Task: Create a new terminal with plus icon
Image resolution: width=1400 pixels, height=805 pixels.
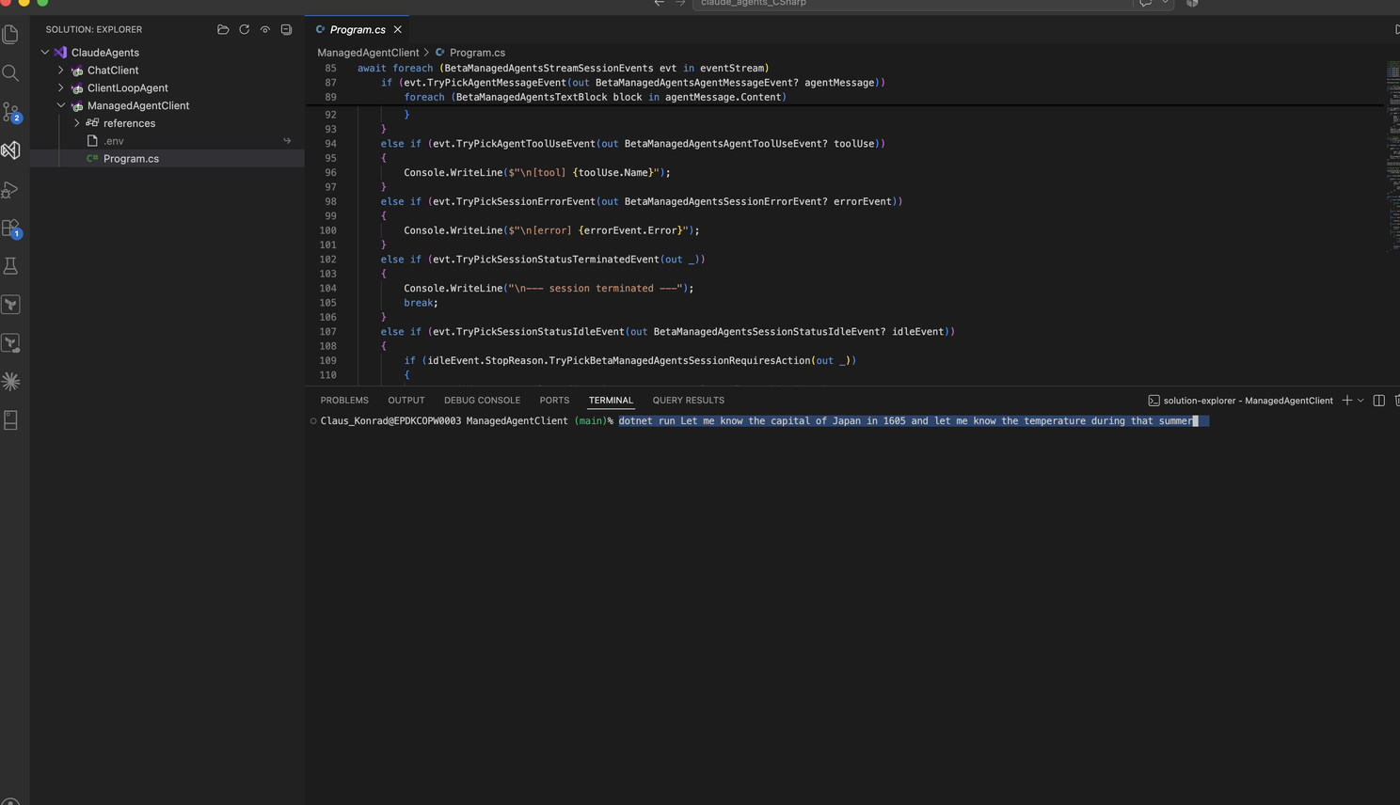Action: (1347, 401)
